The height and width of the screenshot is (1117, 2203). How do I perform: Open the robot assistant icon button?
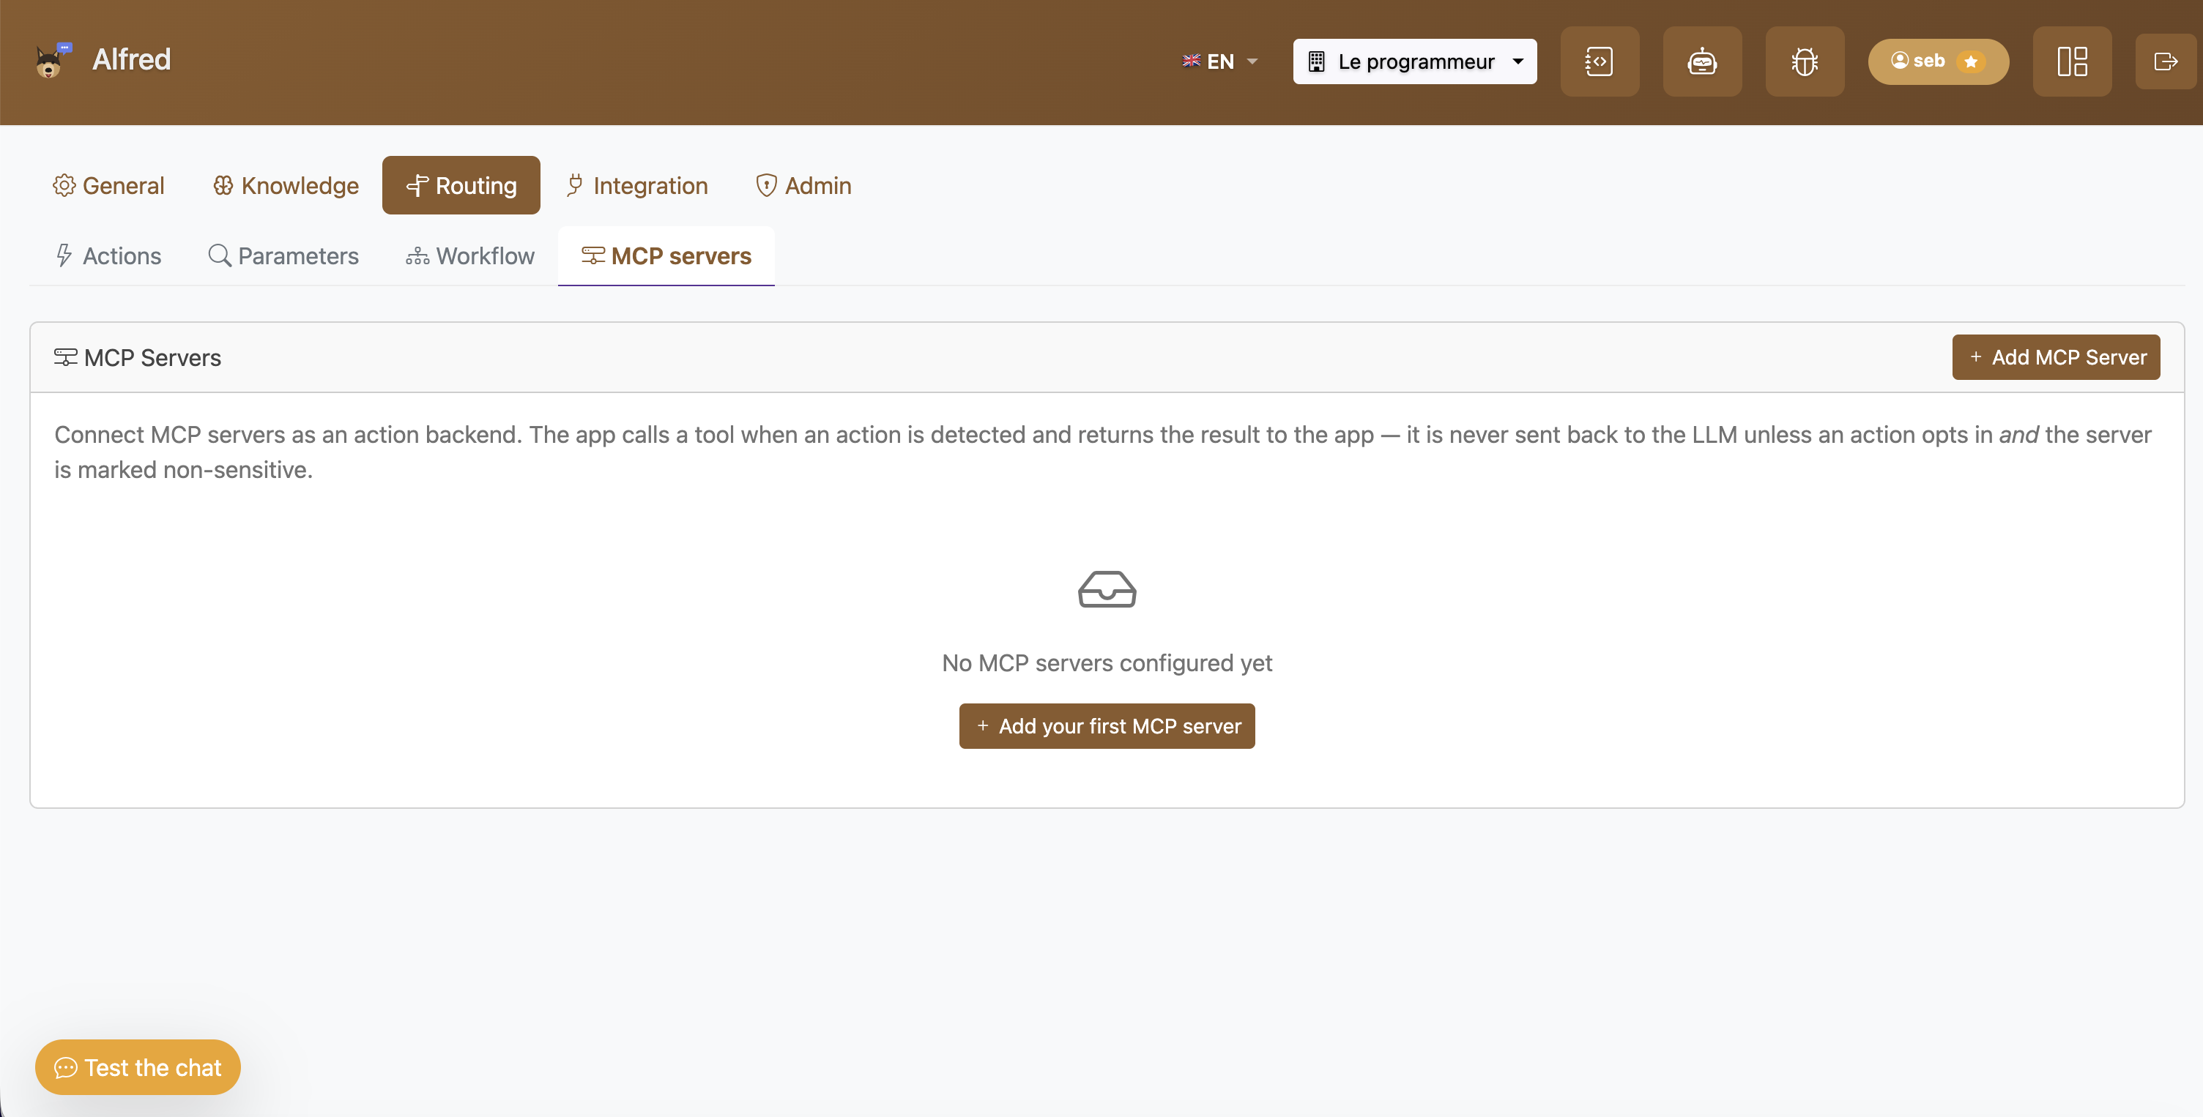click(x=1702, y=61)
